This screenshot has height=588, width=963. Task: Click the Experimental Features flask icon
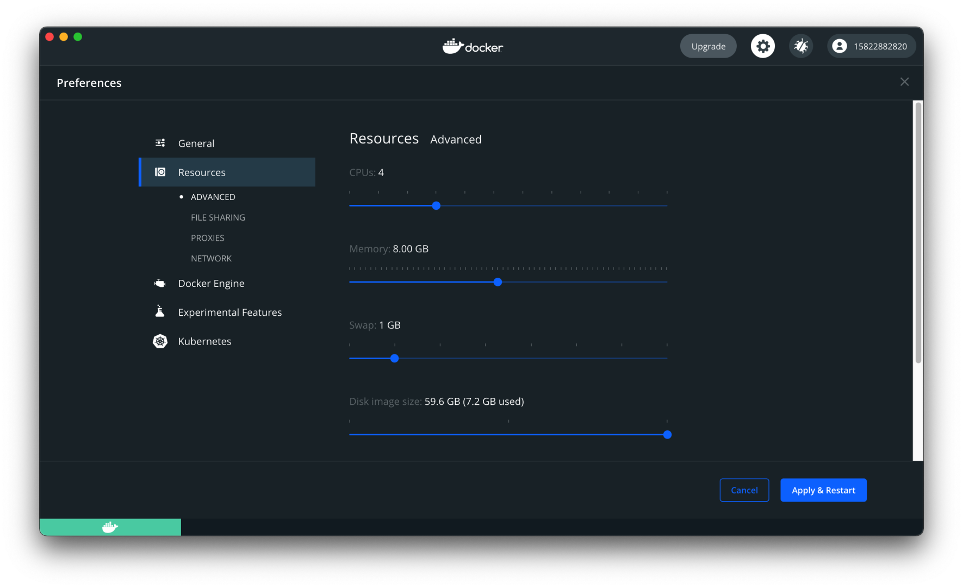160,311
